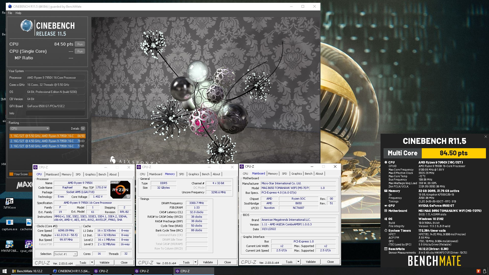The width and height of the screenshot is (489, 275).
Task: Click the CAS# Latency 32.0 clocks value
Action: point(197,212)
